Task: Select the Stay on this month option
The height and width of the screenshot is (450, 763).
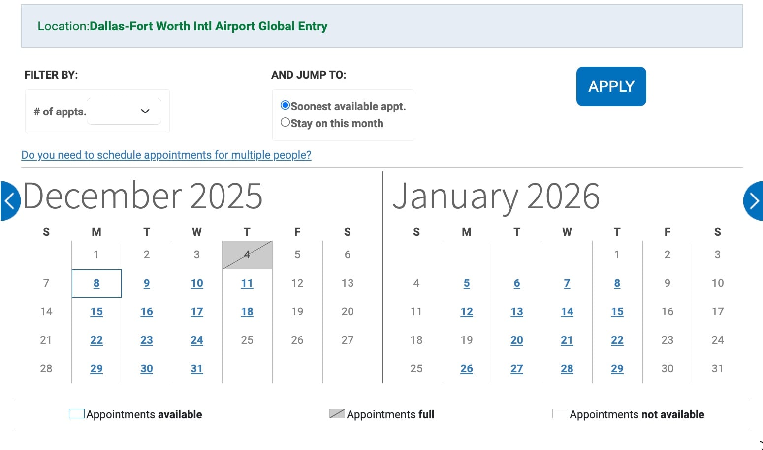Action: pos(286,122)
